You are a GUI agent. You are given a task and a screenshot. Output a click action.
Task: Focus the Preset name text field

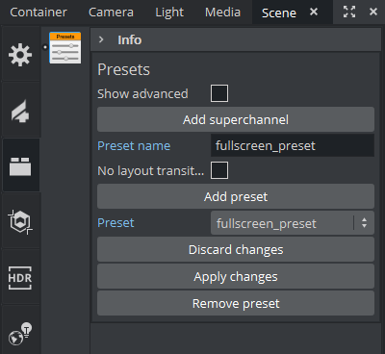click(x=293, y=145)
